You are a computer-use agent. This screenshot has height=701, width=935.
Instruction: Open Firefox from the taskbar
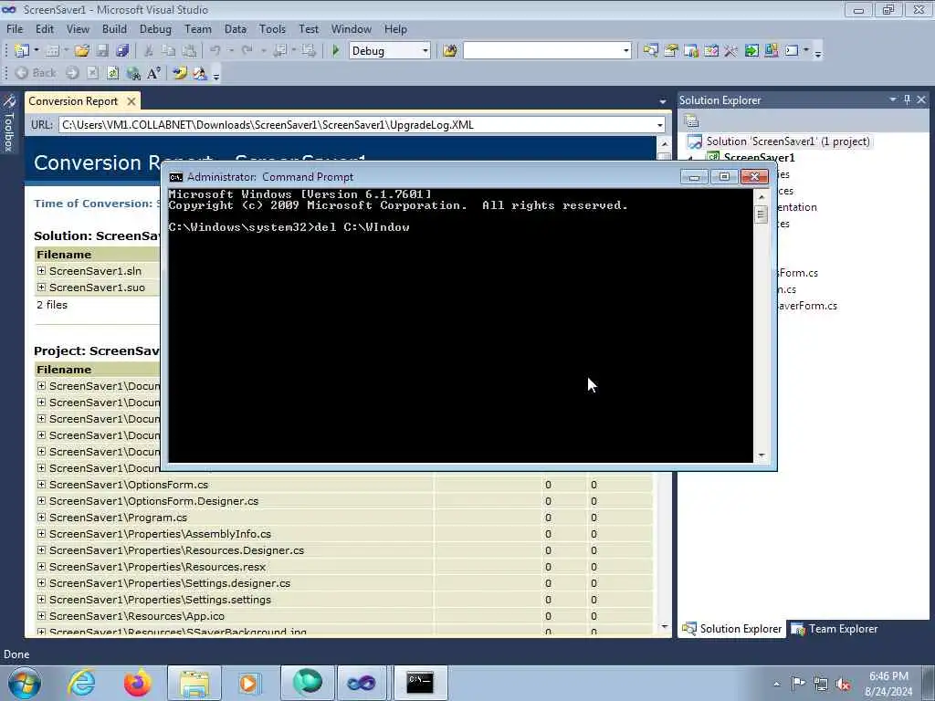[x=137, y=683]
